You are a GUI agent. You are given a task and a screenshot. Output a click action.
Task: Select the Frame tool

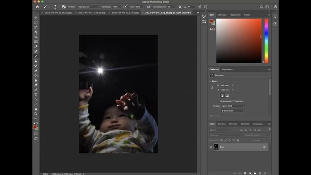[x=36, y=42]
